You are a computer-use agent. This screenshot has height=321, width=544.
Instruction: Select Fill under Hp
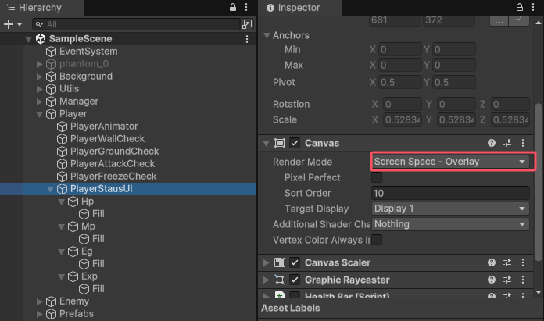[x=98, y=214]
